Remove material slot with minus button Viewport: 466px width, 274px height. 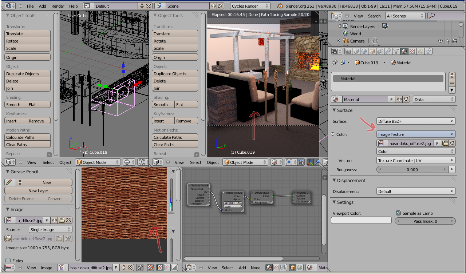click(452, 82)
